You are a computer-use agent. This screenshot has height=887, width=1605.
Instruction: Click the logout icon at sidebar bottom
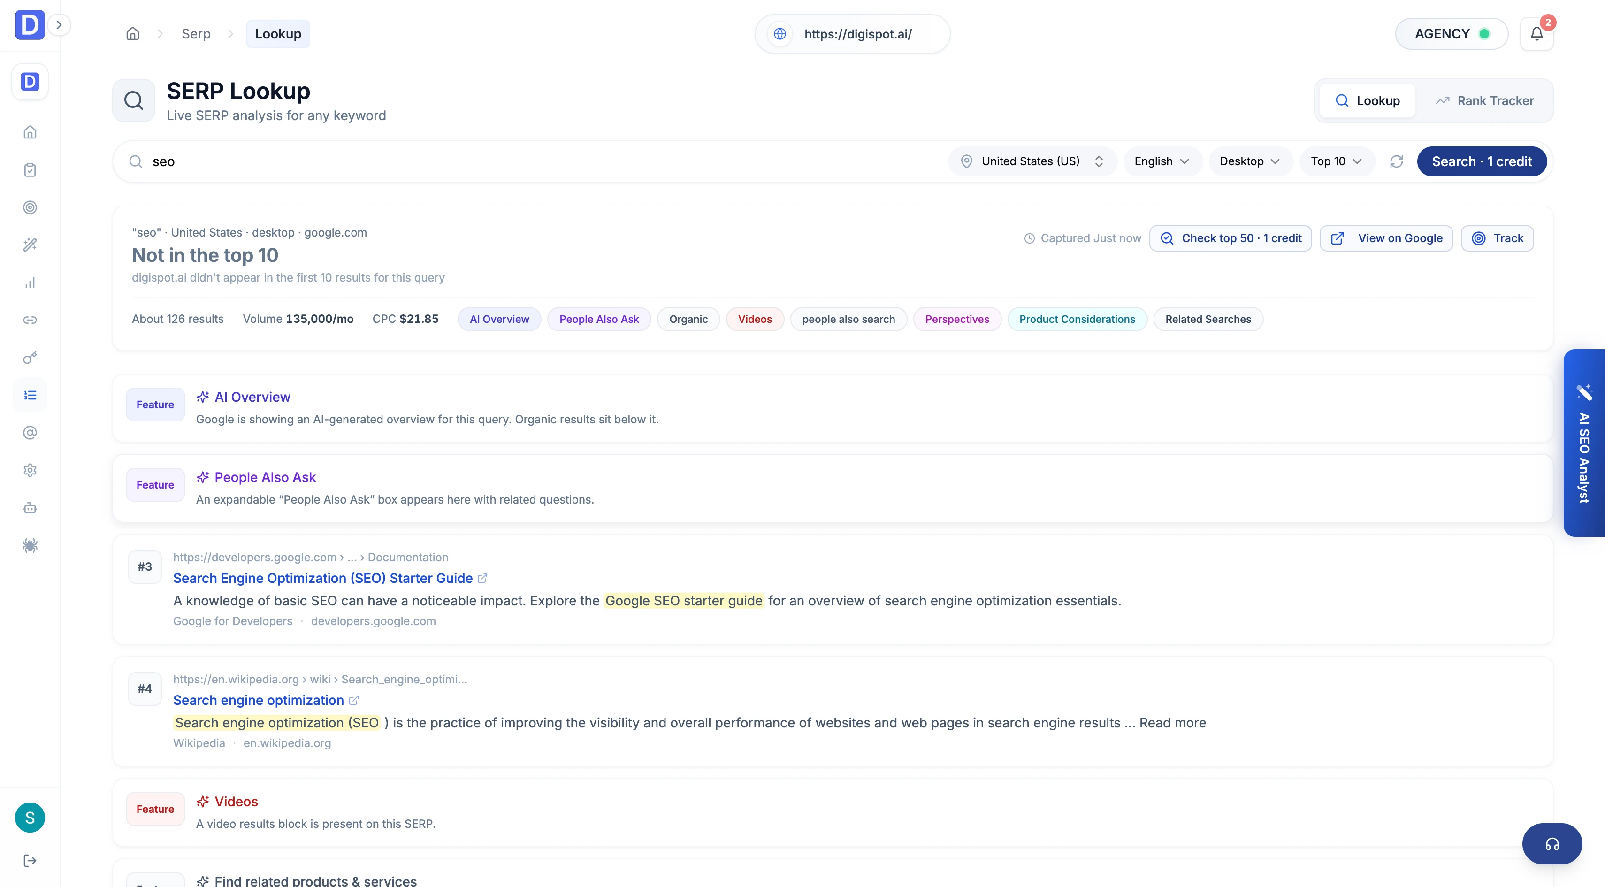click(x=30, y=860)
